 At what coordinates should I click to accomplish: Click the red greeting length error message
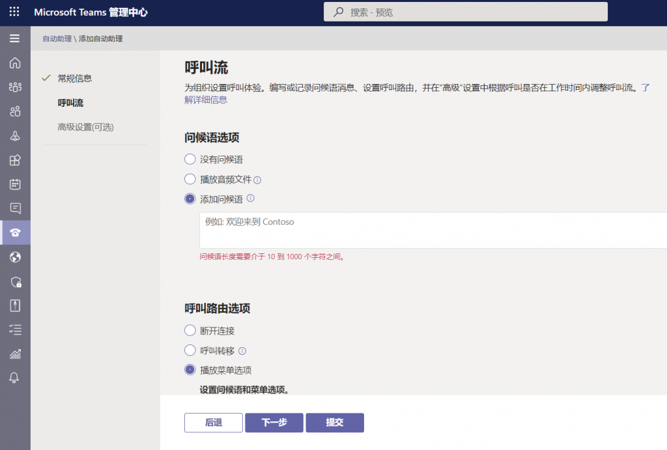tap(272, 257)
